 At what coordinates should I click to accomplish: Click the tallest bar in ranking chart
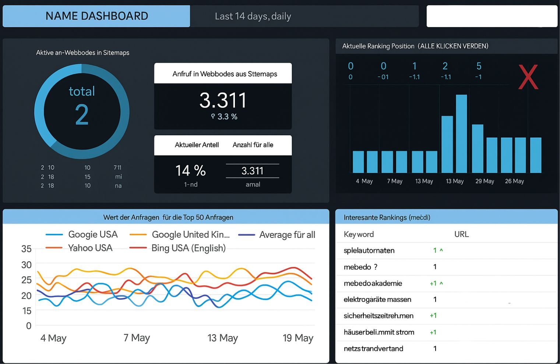(461, 134)
